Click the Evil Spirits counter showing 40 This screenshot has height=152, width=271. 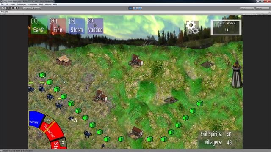point(216,134)
